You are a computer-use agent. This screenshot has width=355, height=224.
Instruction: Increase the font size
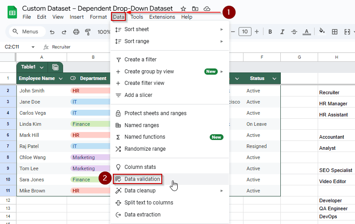pyautogui.click(x=256, y=32)
